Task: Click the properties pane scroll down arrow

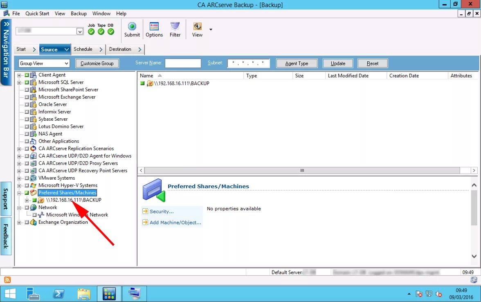Action: point(474,256)
